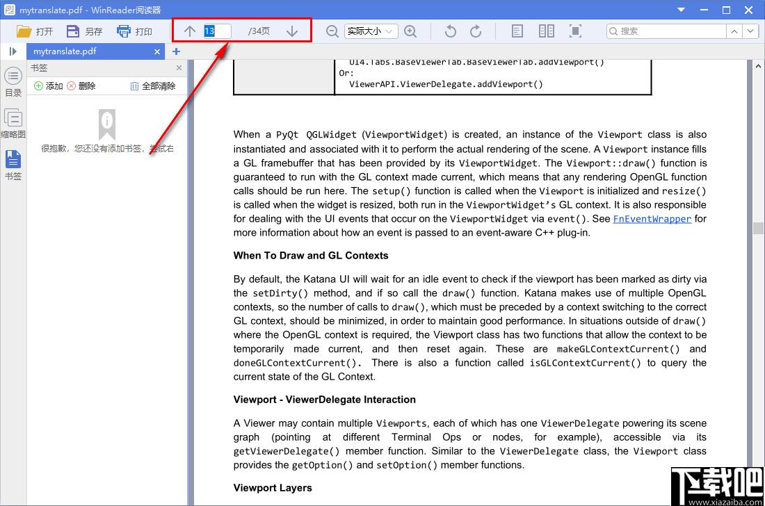The width and height of the screenshot is (765, 506).
Task: Click the 搜索 search box
Action: pos(666,31)
